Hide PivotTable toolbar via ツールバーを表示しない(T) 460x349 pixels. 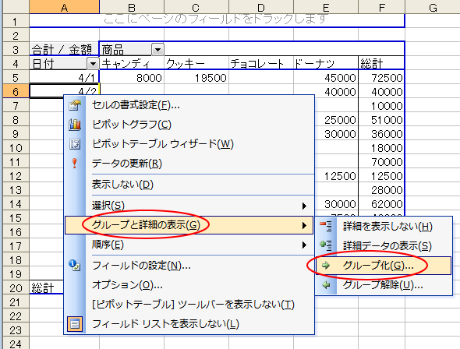point(189,305)
